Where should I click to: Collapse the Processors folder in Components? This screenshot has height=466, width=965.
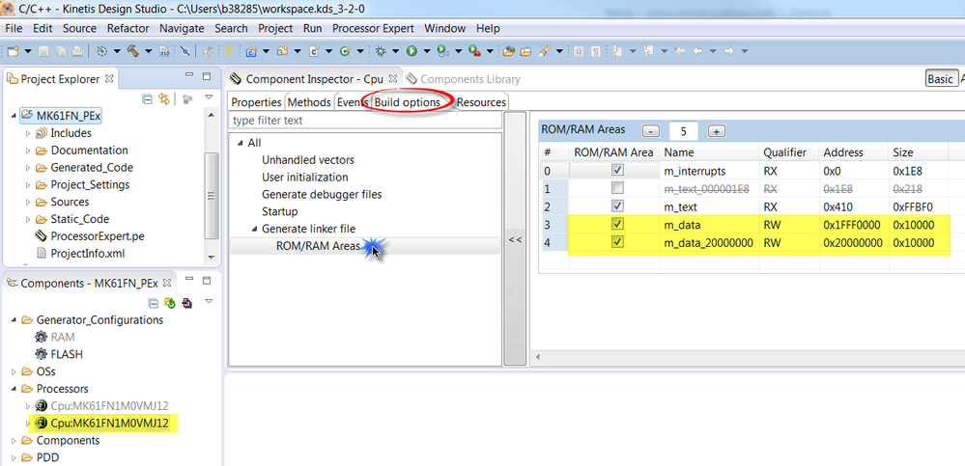coord(14,389)
